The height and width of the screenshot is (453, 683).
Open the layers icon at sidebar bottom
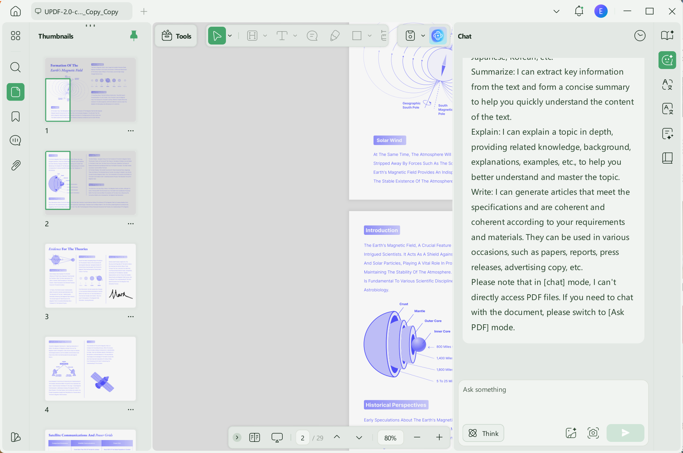pyautogui.click(x=16, y=437)
